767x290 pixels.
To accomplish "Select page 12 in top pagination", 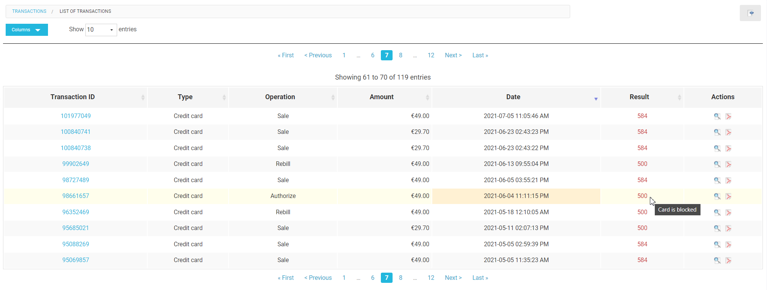I will tap(431, 55).
